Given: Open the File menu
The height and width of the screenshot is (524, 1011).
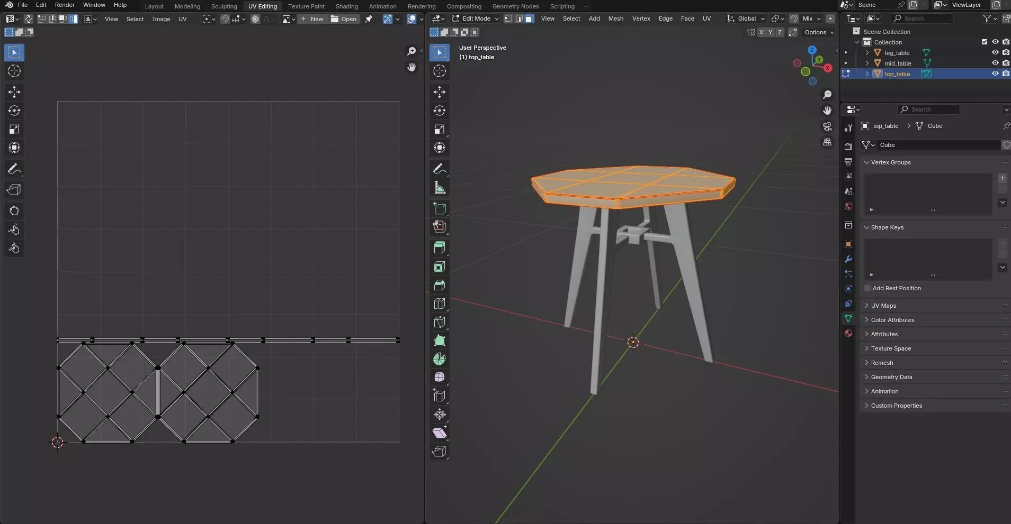Looking at the screenshot, I should (x=23, y=5).
